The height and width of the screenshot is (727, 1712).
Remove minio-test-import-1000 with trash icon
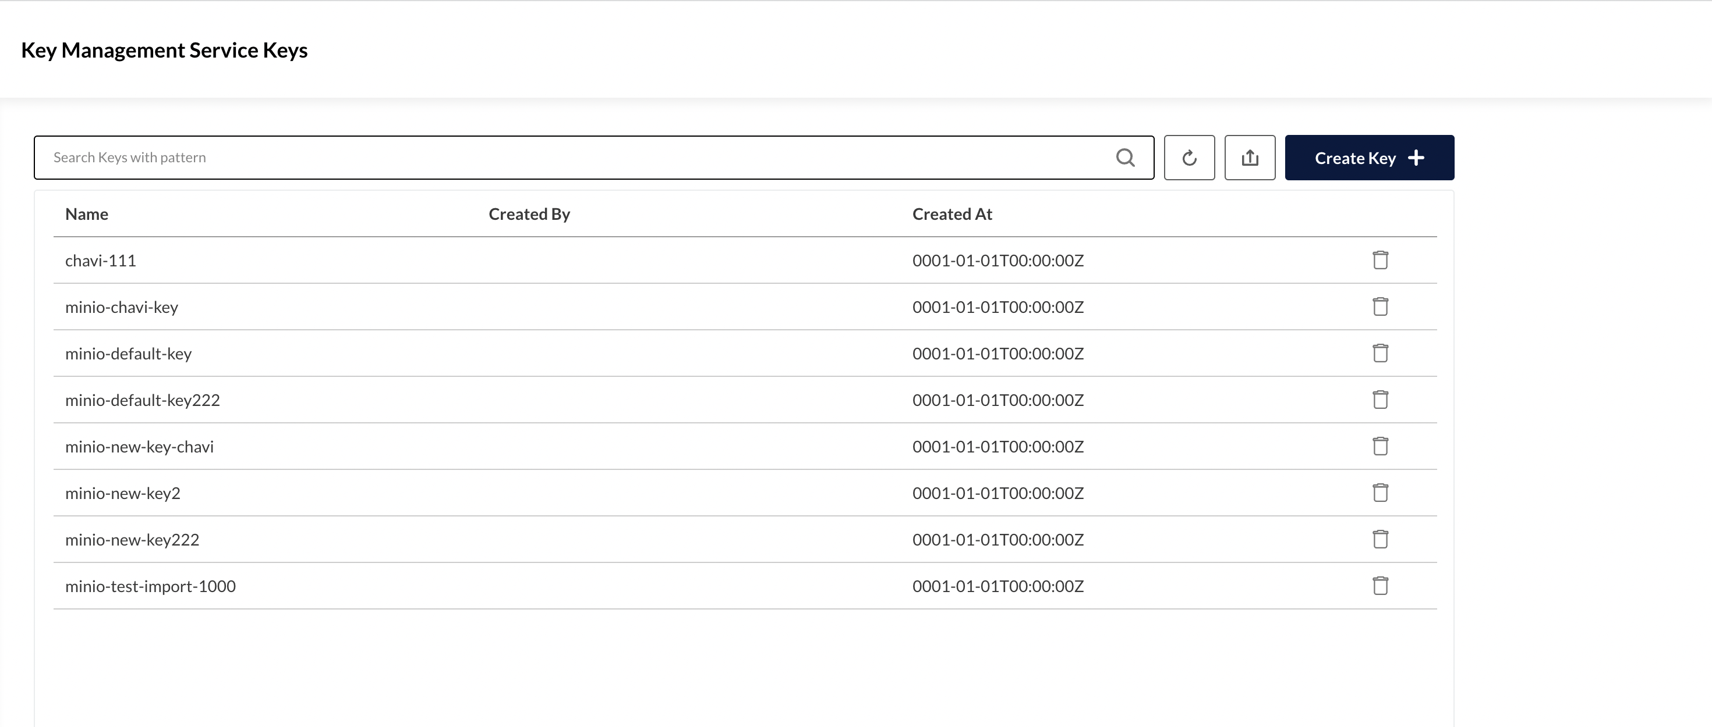click(x=1379, y=586)
